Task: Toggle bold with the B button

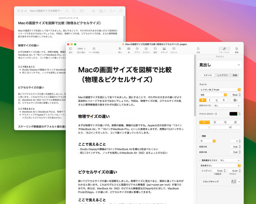Action: [x=203, y=100]
